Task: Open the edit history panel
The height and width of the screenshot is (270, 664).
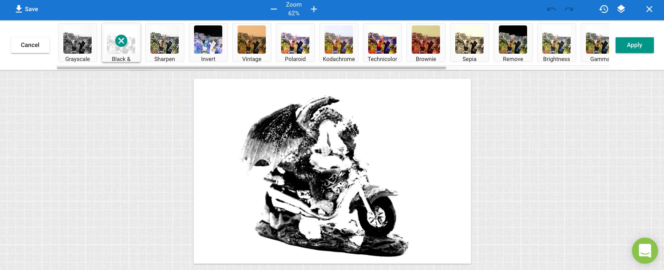Action: 604,9
